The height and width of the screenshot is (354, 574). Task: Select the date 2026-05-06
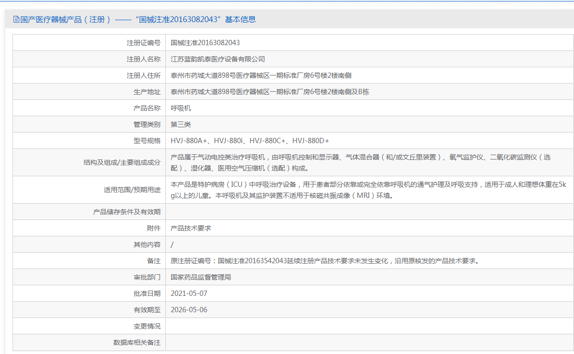(x=189, y=310)
